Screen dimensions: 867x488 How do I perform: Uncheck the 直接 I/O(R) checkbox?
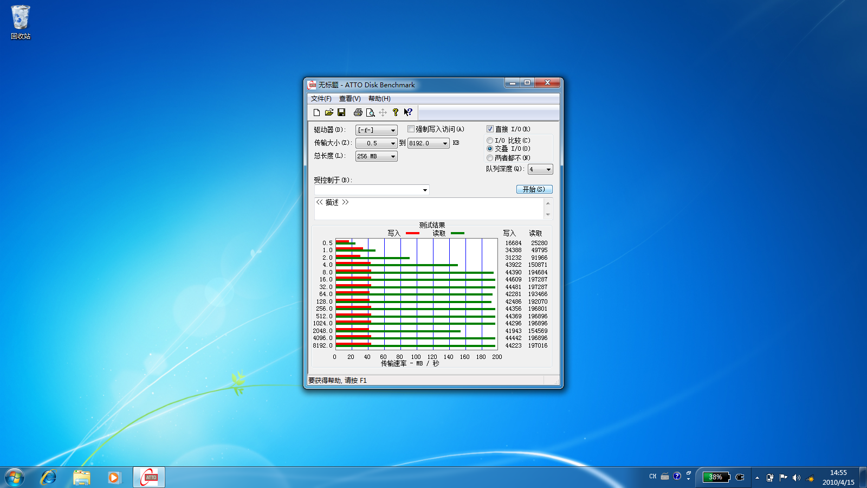[490, 129]
